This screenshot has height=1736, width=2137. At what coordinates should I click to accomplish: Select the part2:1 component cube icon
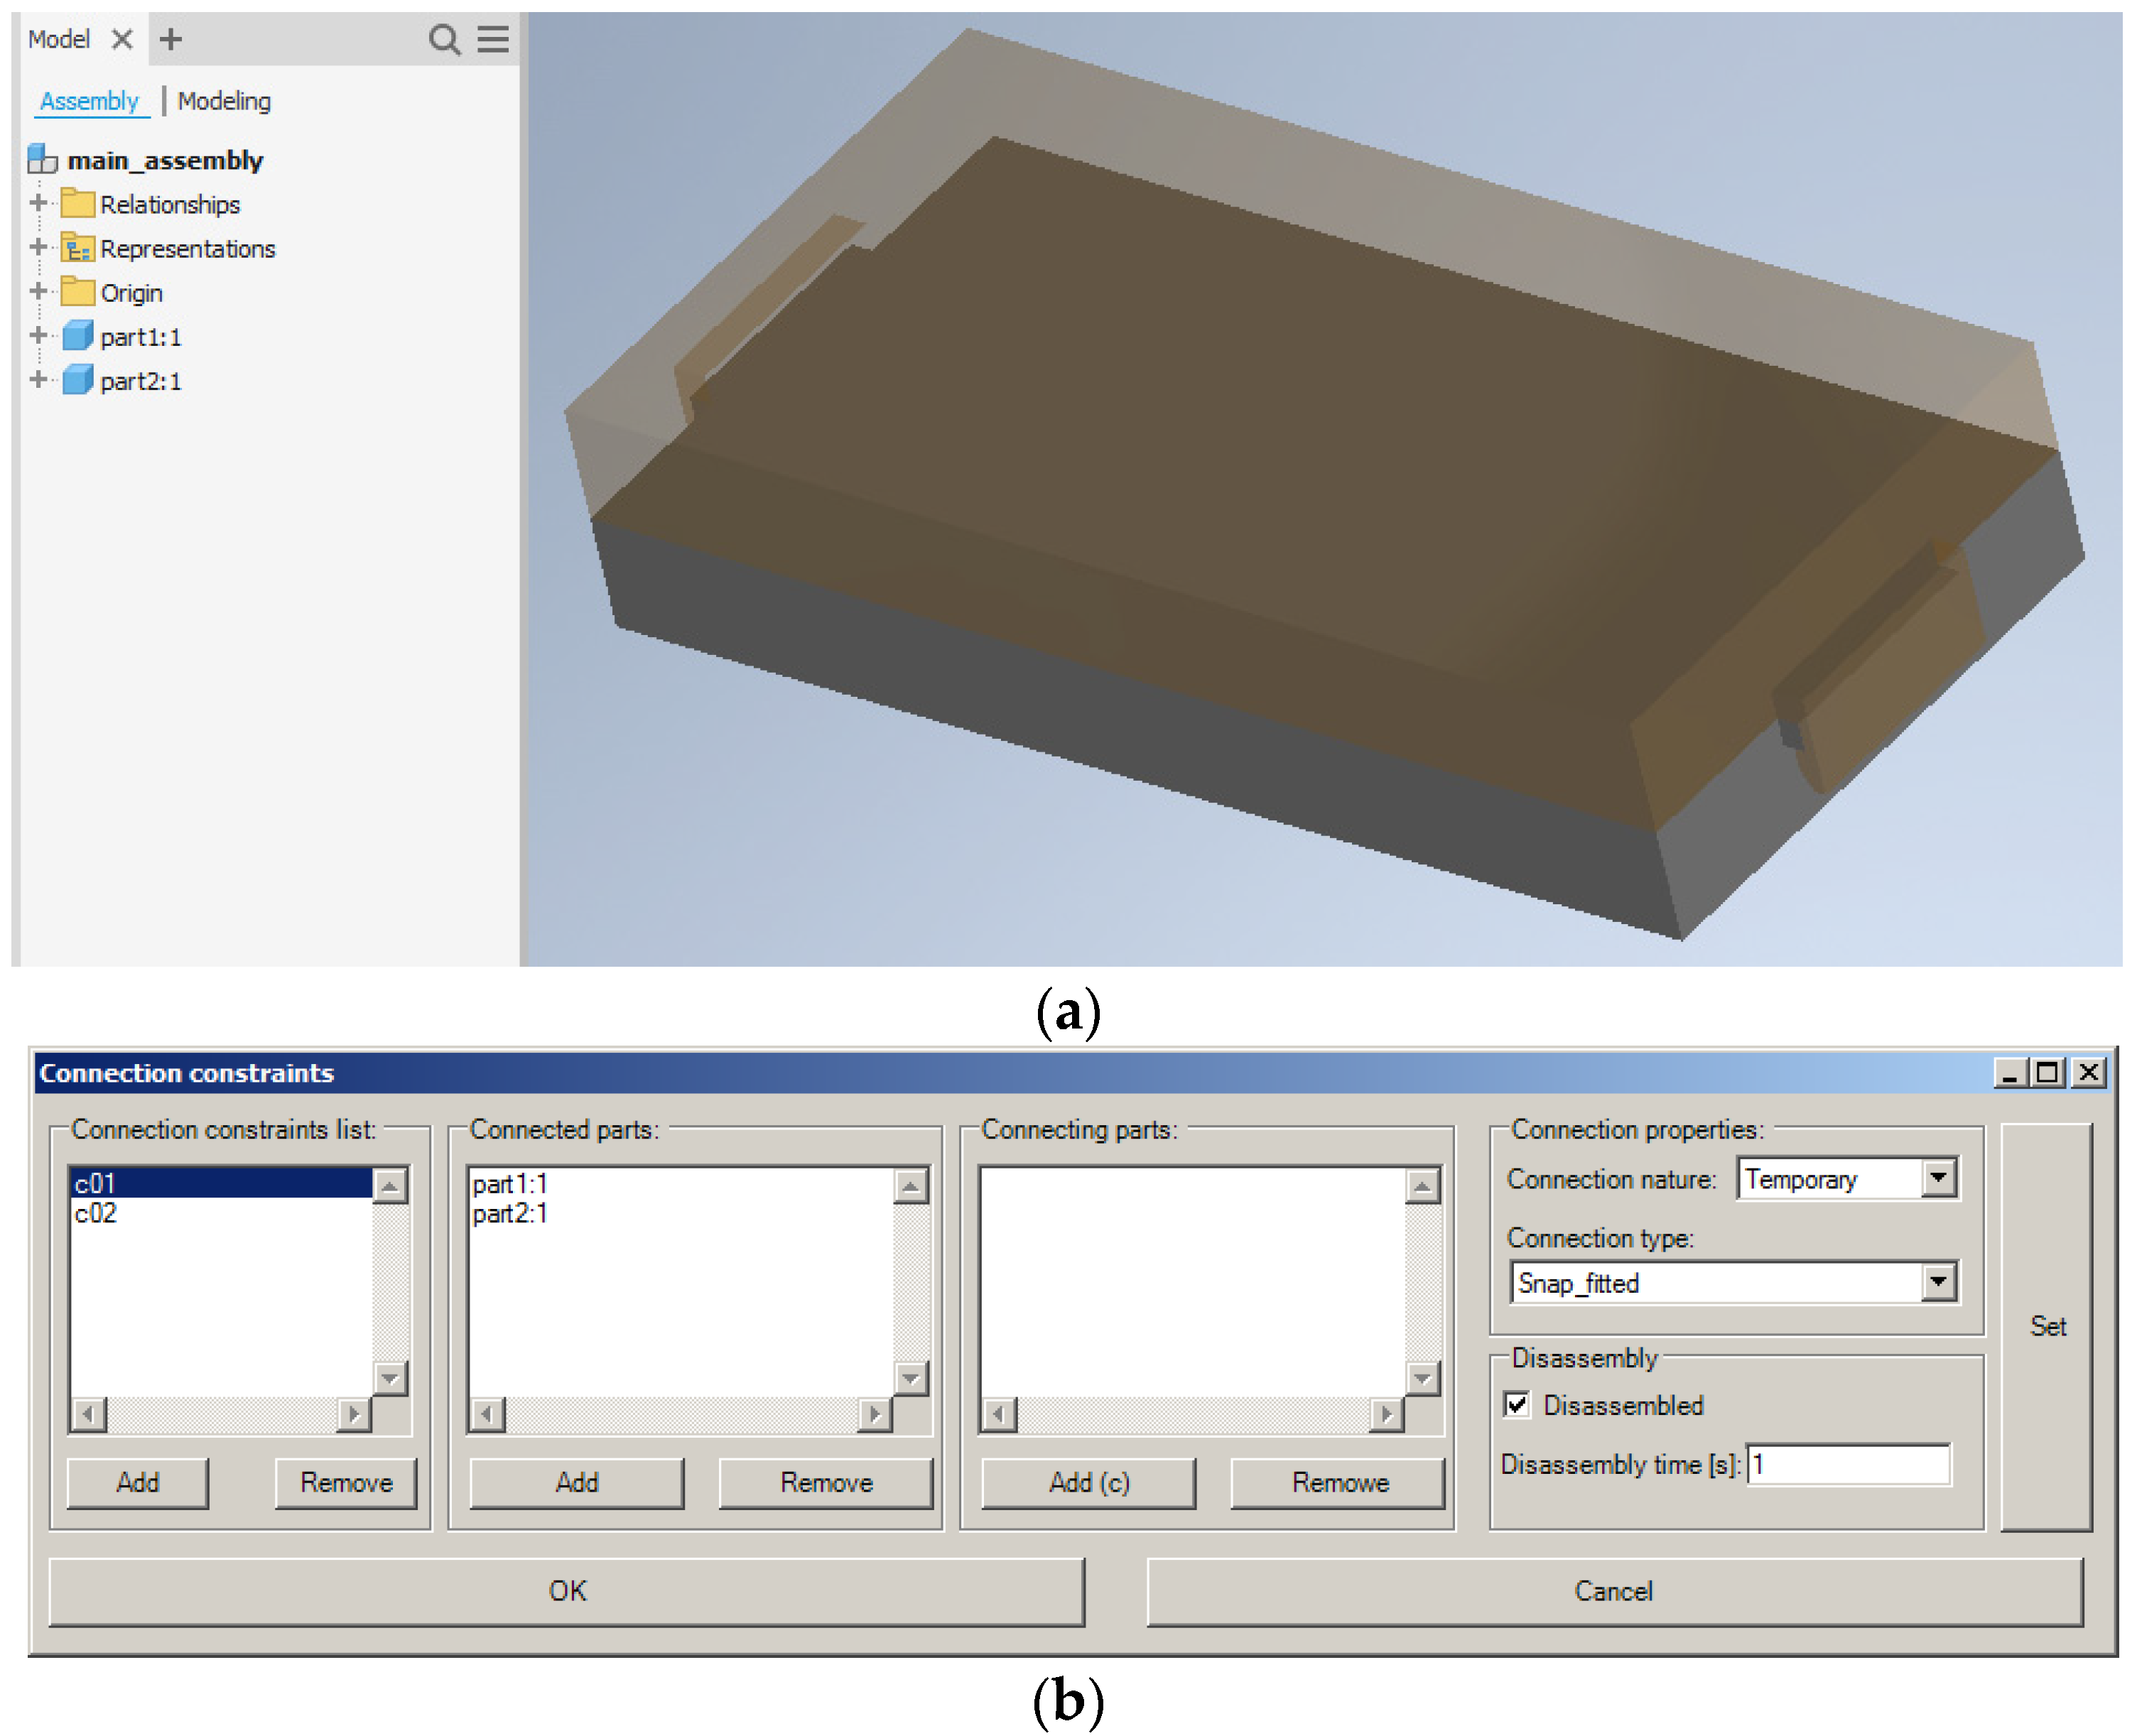(x=77, y=380)
